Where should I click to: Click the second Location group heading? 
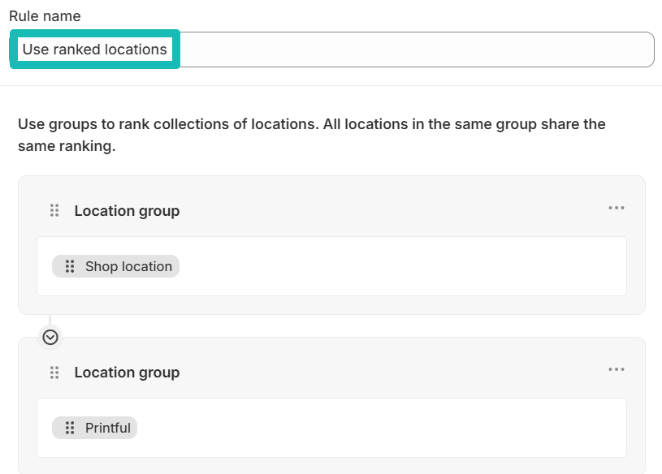coord(127,372)
